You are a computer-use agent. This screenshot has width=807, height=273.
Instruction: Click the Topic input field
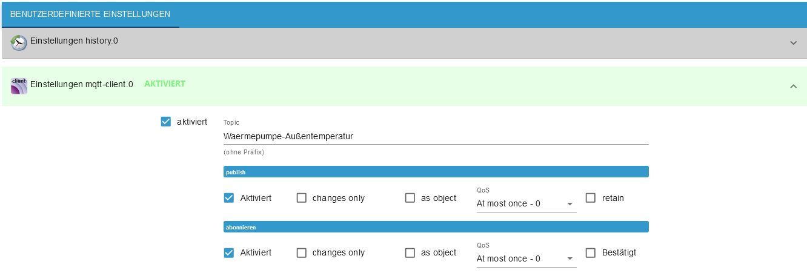435,136
